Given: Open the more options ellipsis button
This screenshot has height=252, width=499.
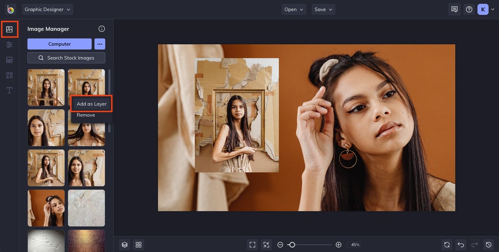Looking at the screenshot, I should (100, 44).
